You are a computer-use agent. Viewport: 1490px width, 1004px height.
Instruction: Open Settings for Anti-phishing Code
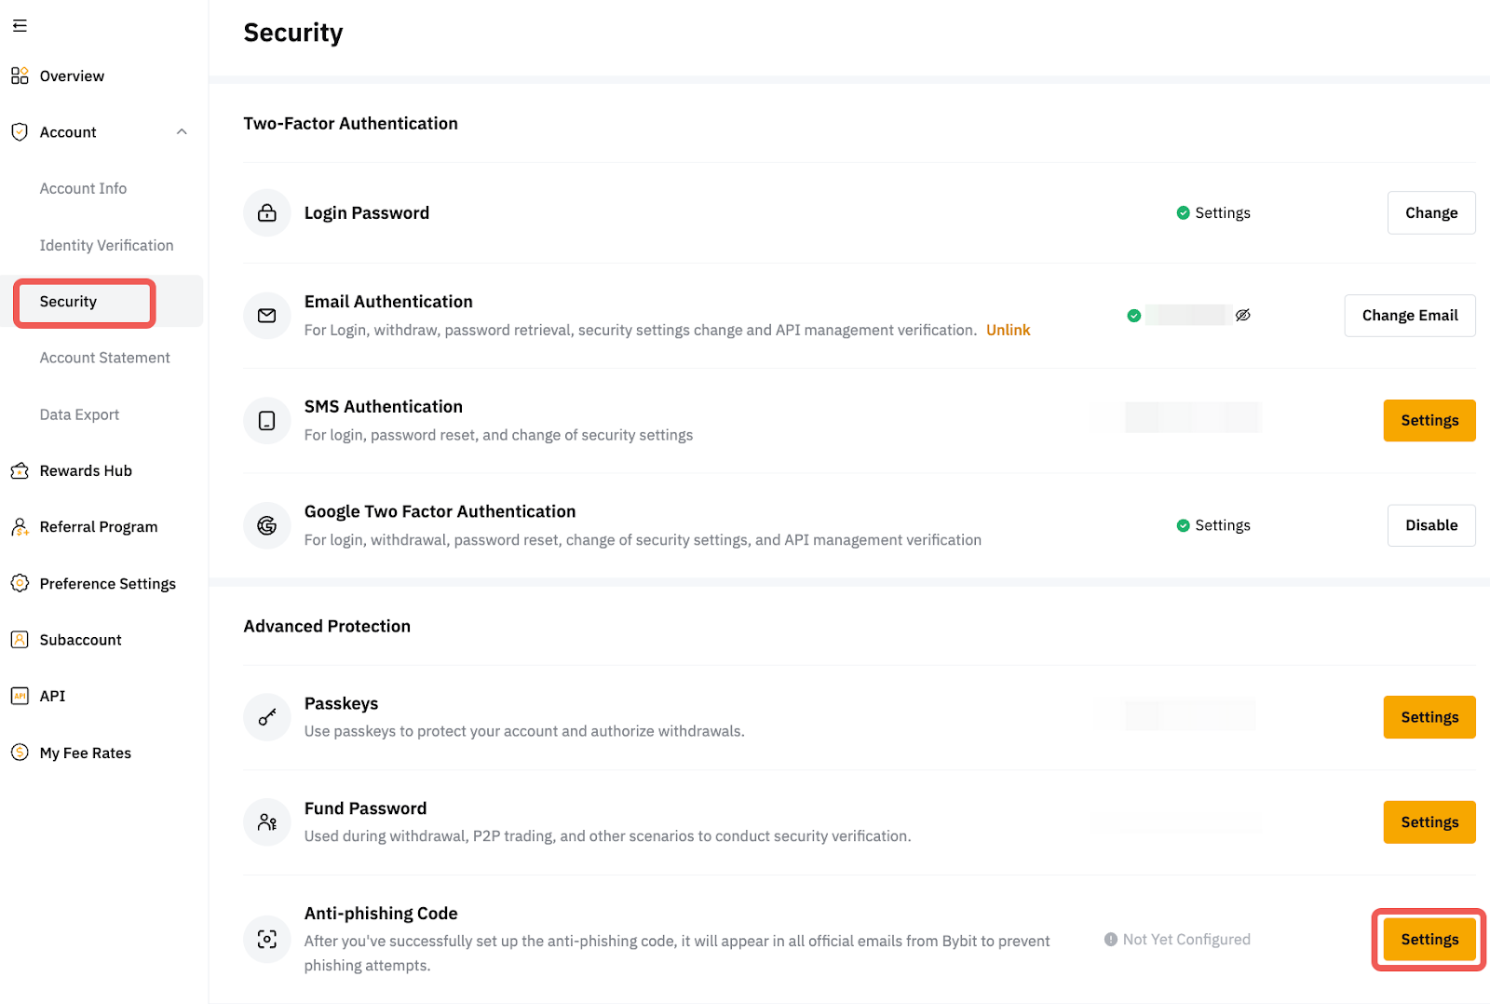[x=1429, y=939]
